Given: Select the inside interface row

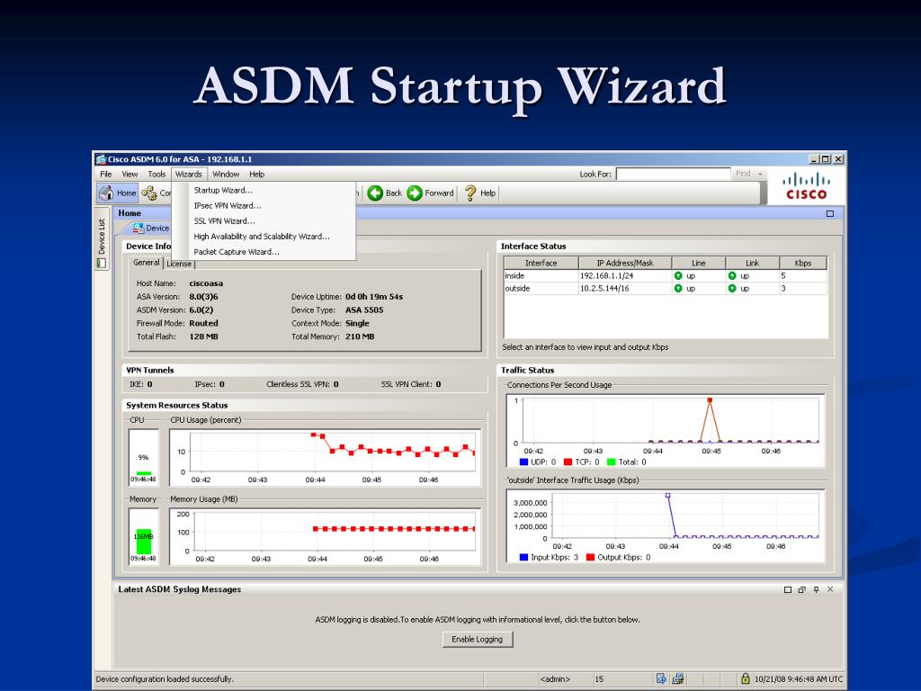Looking at the screenshot, I should click(x=665, y=275).
